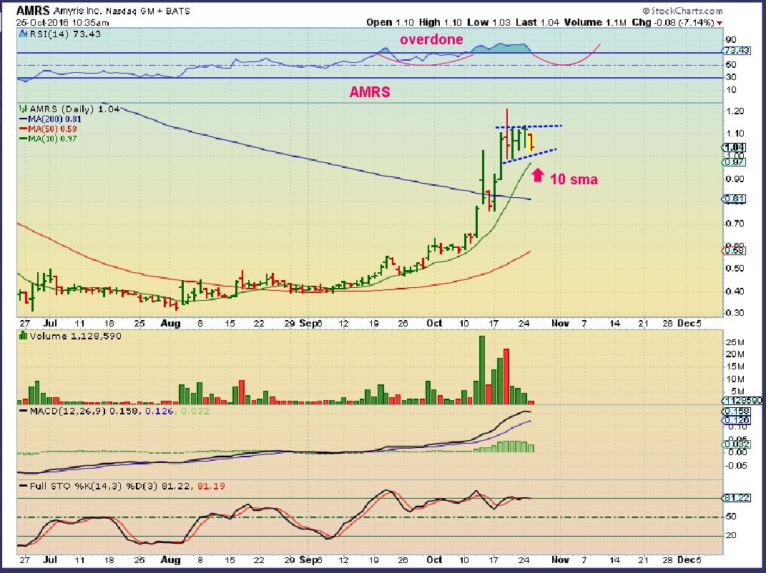Click the AMRS (Daily) candlestick legend icon

21,110
